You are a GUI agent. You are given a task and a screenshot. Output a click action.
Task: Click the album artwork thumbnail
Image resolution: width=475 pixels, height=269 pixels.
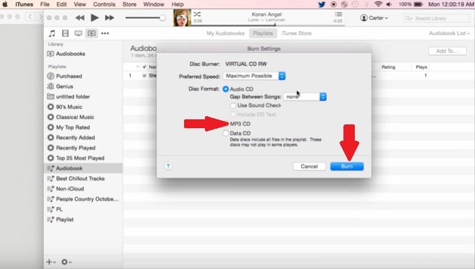[x=182, y=18]
